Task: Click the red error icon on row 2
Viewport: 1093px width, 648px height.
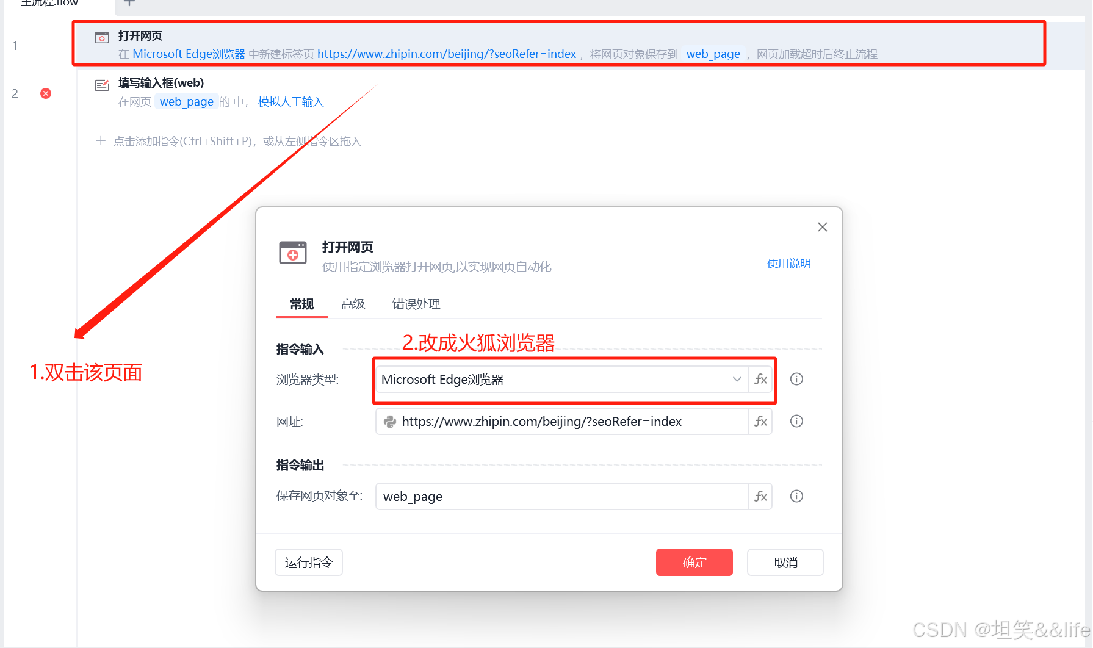Action: coord(46,93)
